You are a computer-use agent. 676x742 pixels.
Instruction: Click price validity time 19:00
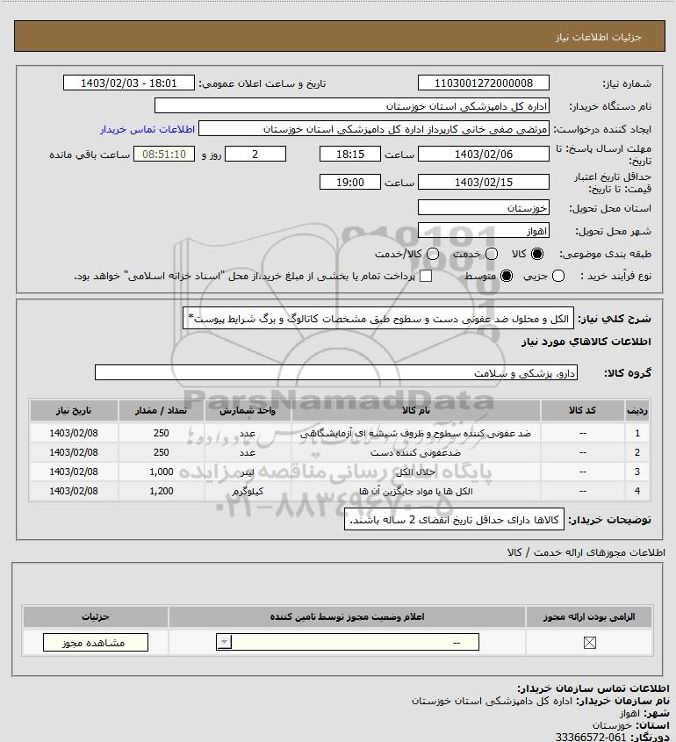coord(350,182)
